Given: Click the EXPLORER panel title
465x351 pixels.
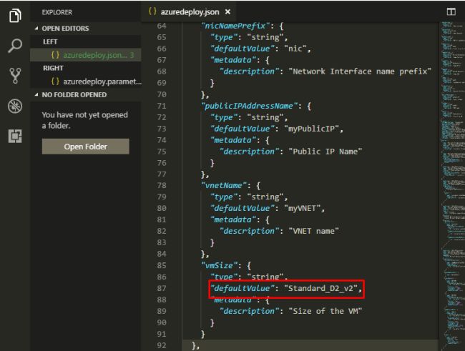Looking at the screenshot, I should 57,12.
